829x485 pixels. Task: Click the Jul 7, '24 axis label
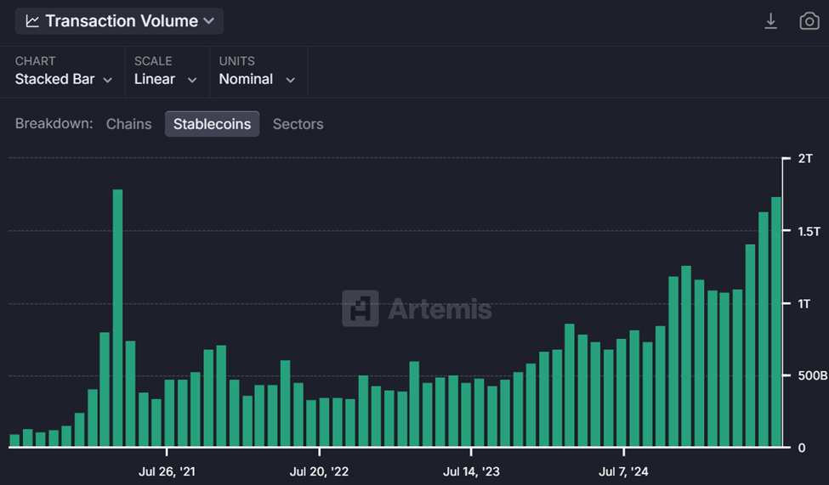[624, 471]
